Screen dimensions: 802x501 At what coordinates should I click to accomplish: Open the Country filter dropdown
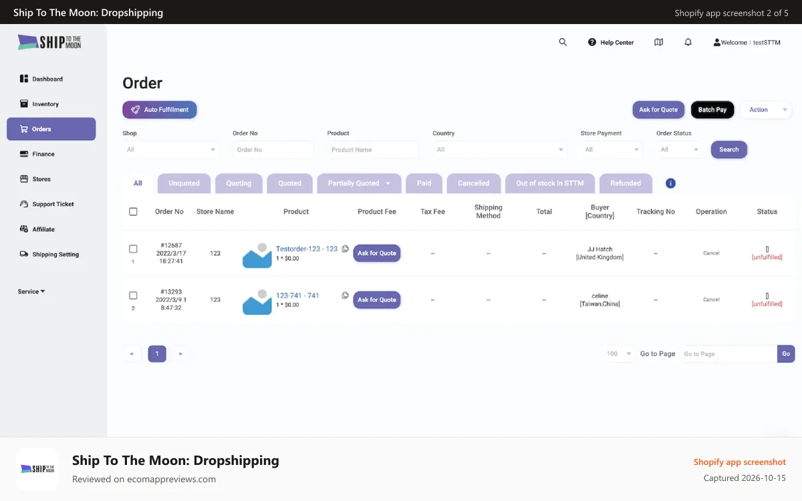click(x=500, y=150)
